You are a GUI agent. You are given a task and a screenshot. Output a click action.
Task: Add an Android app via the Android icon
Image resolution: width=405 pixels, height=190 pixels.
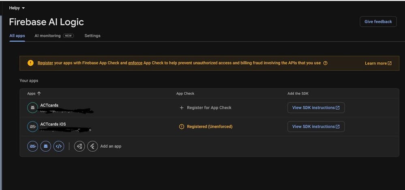(x=46, y=146)
